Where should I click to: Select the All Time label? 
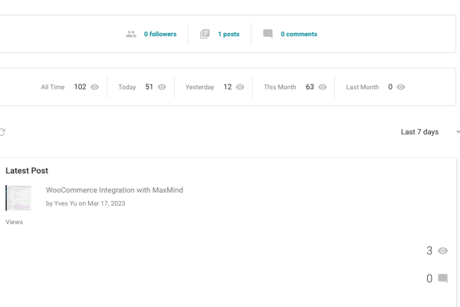point(52,87)
